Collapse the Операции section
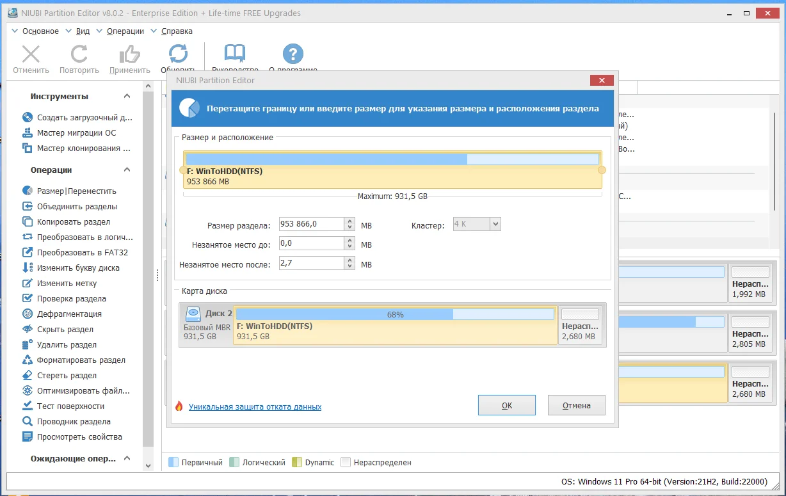The image size is (786, 496). point(127,170)
